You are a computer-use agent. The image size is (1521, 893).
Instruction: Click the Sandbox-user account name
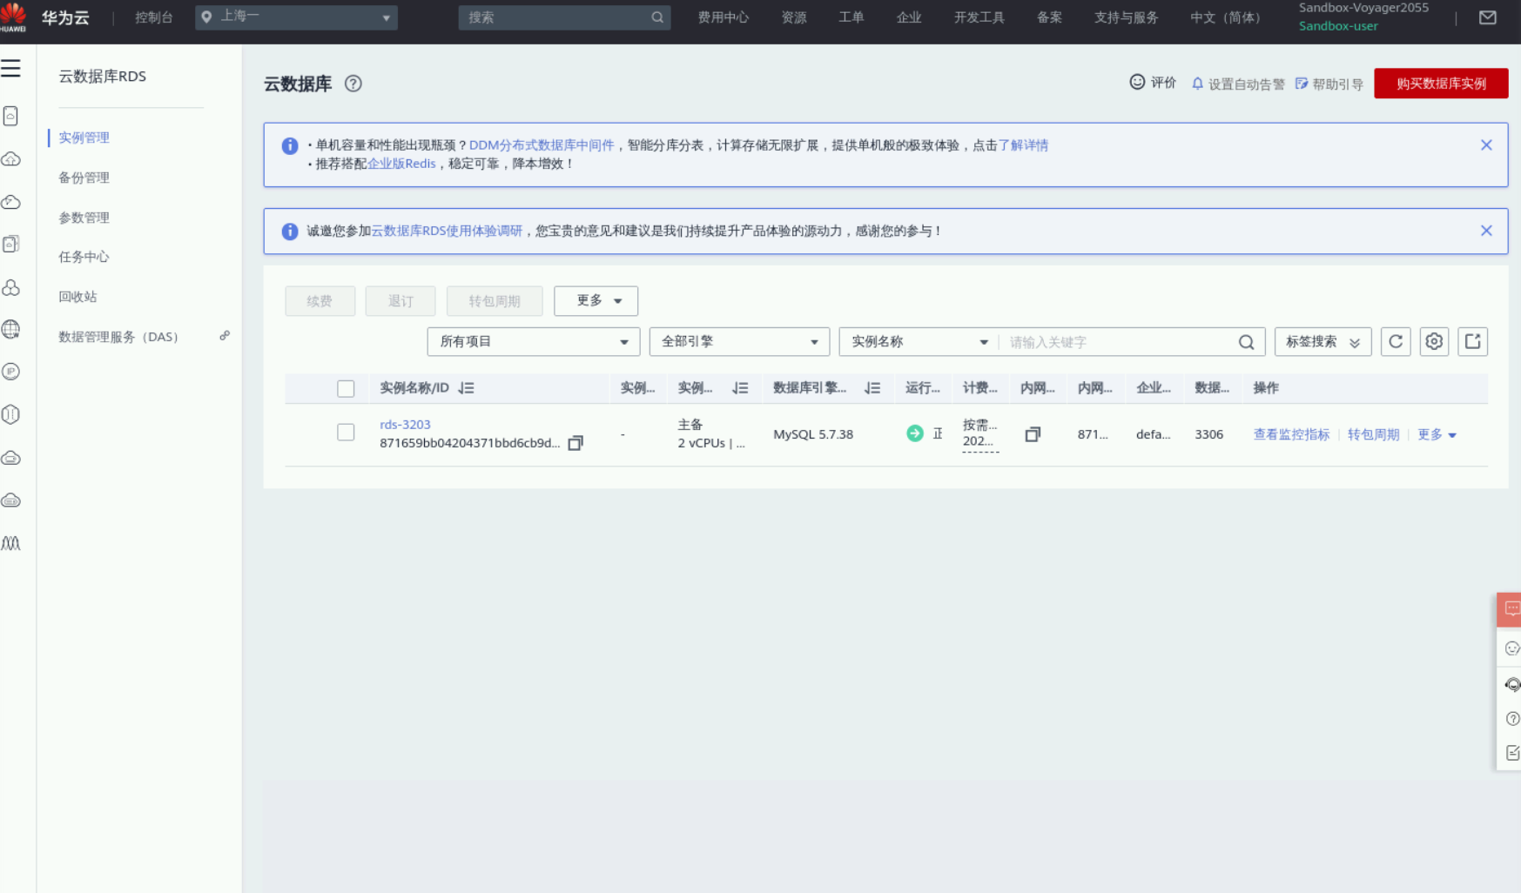(1338, 26)
